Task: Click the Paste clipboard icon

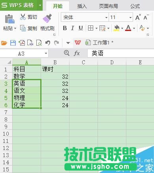Action: point(9,19)
